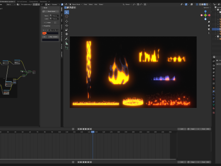The height and width of the screenshot is (166, 221).
Task: Toggle camera view with the camera icon
Action: pyautogui.click(x=209, y=30)
